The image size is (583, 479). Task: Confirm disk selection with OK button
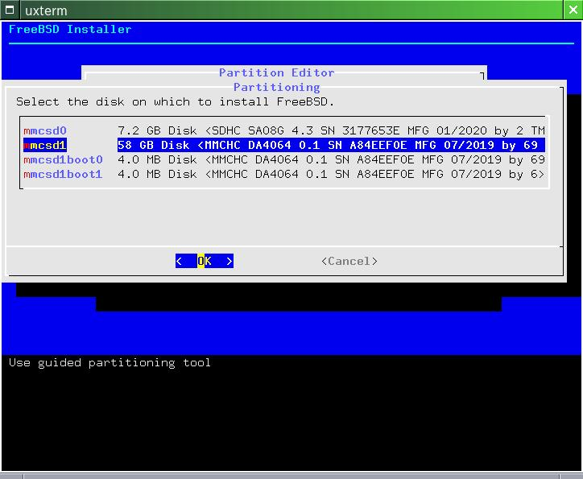(204, 261)
